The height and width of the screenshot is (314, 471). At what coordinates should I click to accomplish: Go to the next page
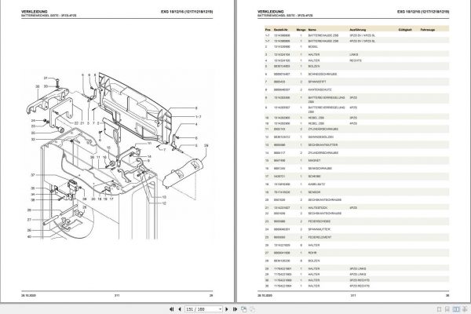pyautogui.click(x=227, y=309)
